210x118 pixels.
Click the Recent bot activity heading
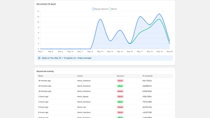point(45,71)
